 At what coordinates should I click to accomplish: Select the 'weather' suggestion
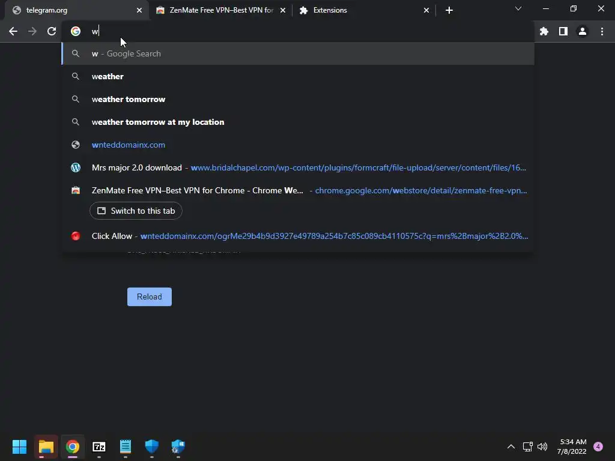[298, 76]
